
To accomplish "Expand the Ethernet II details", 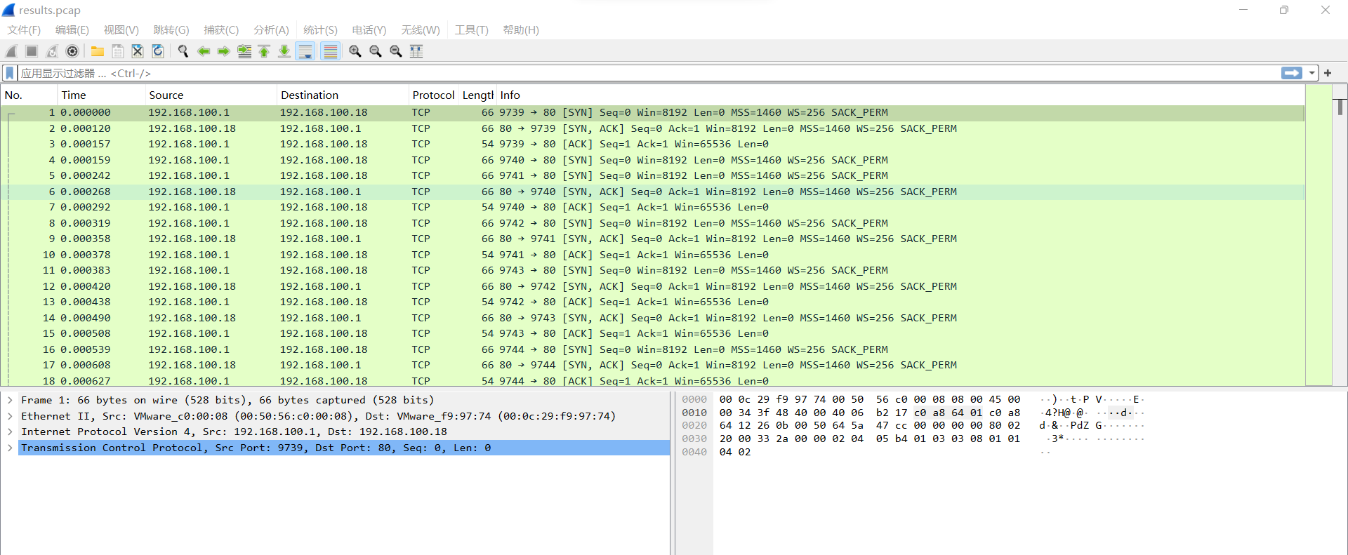I will [10, 416].
